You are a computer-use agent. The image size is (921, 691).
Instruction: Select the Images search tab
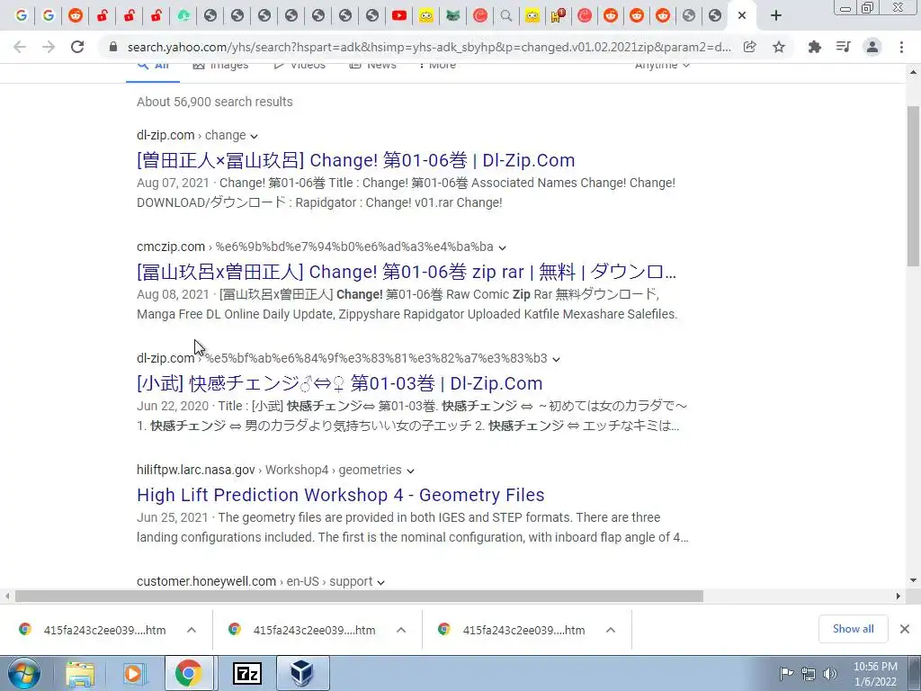pos(220,65)
